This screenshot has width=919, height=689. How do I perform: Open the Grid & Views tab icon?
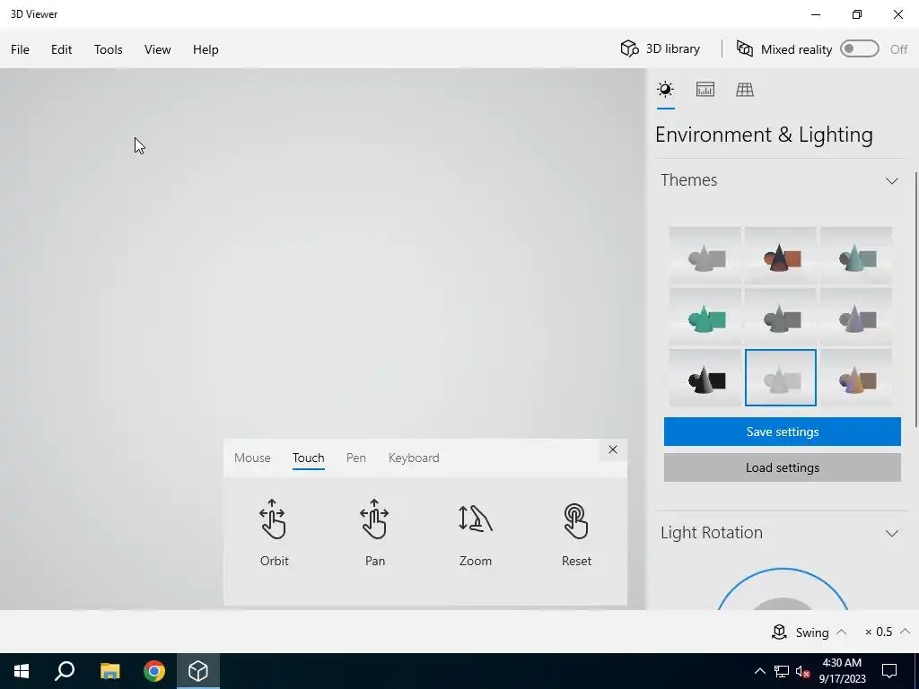(x=745, y=90)
